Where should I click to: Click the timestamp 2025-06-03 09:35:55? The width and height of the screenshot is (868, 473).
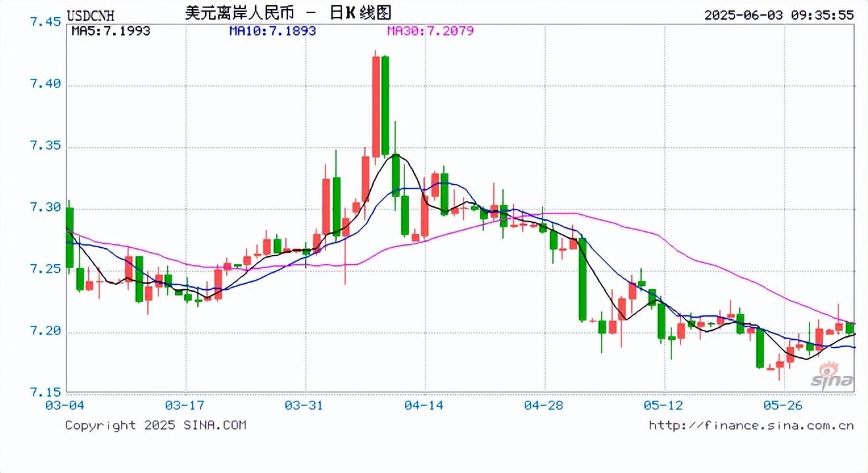pos(779,15)
